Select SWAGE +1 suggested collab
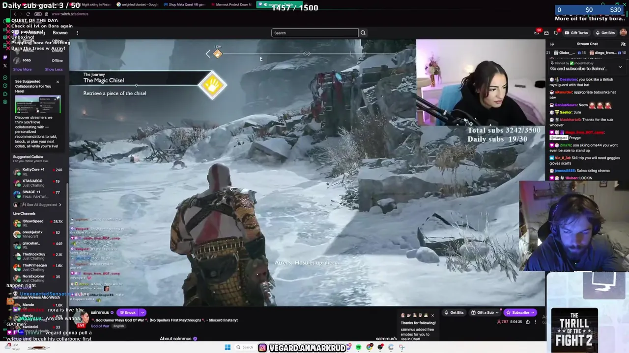This screenshot has height=353, width=629. 38,194
